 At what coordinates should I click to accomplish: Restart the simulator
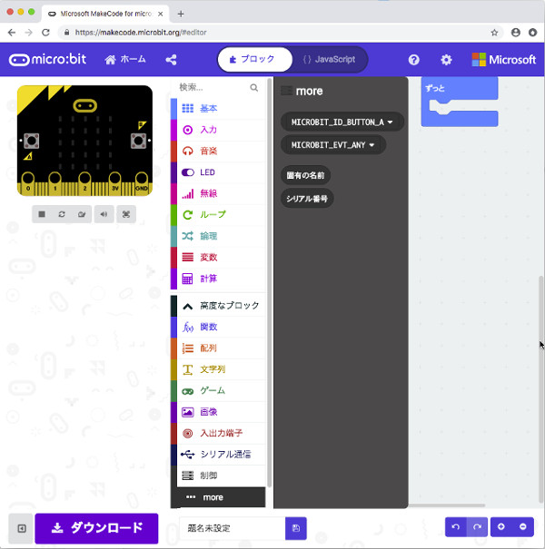point(62,214)
